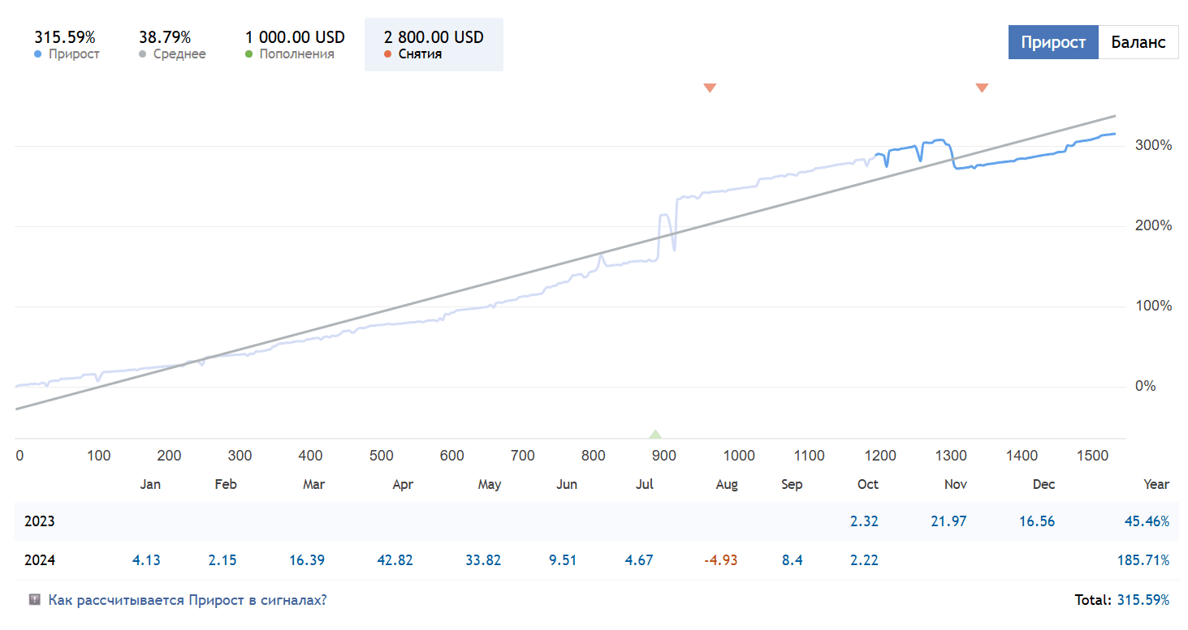Click the gray dot next to Среднее legend
The height and width of the screenshot is (630, 1188).
coord(143,54)
